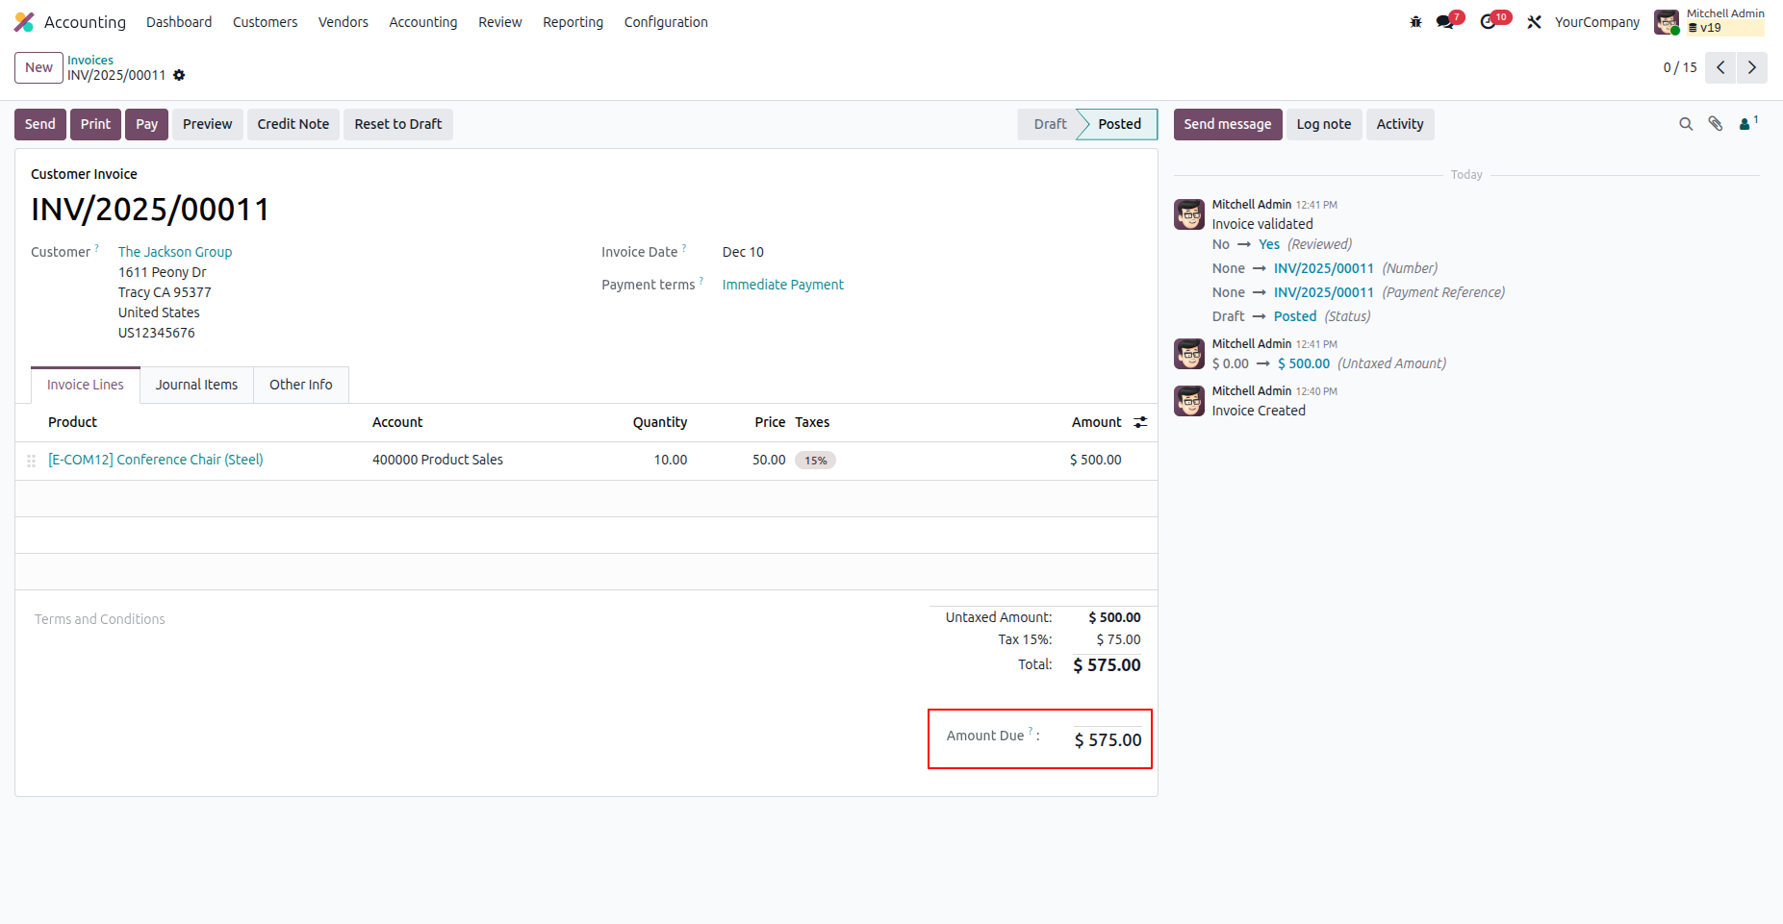
Task: Click the Send message button
Action: coord(1228,124)
